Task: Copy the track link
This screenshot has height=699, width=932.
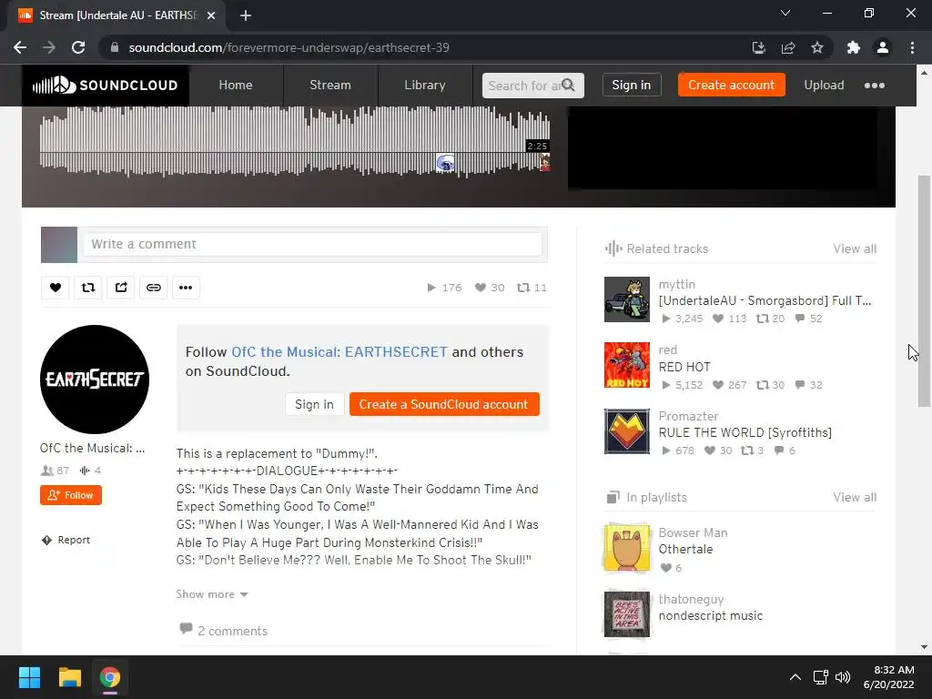Action: (x=153, y=288)
